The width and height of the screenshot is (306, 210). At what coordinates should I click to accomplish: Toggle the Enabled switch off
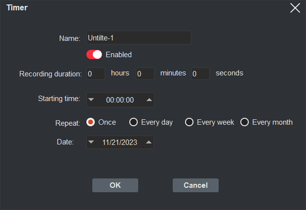tap(94, 55)
